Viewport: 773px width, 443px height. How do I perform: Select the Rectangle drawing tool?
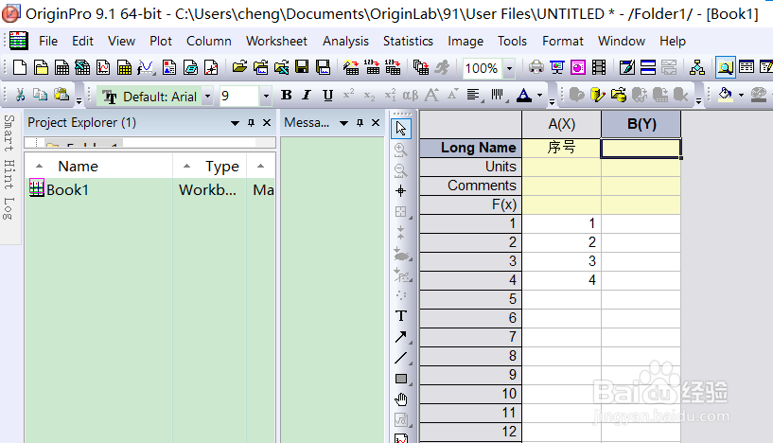(401, 379)
